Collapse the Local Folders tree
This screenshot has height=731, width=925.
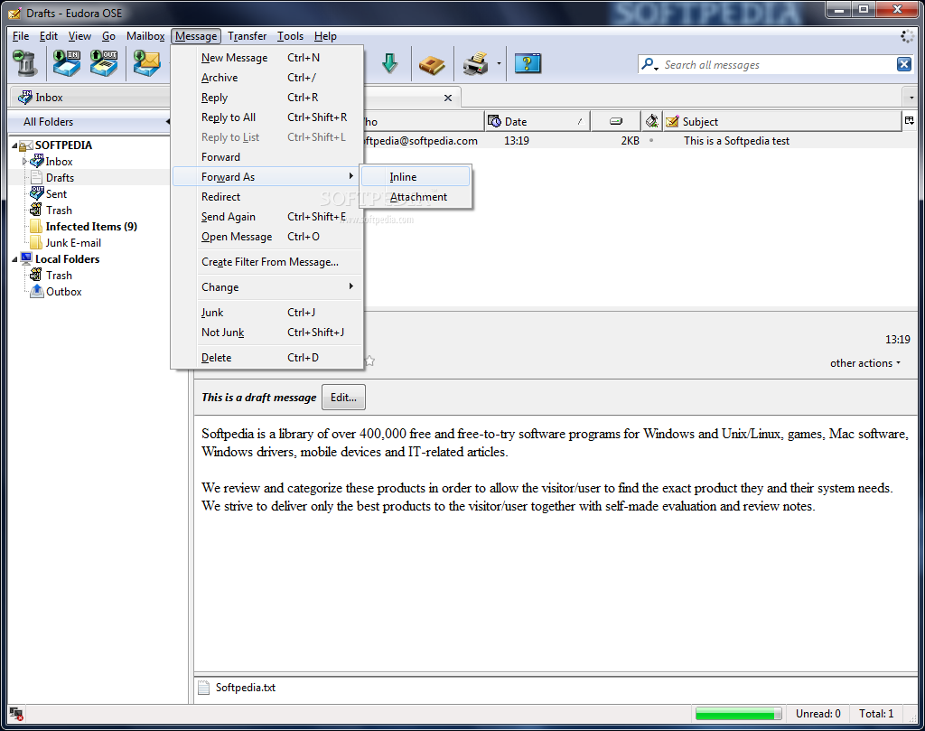[x=14, y=259]
